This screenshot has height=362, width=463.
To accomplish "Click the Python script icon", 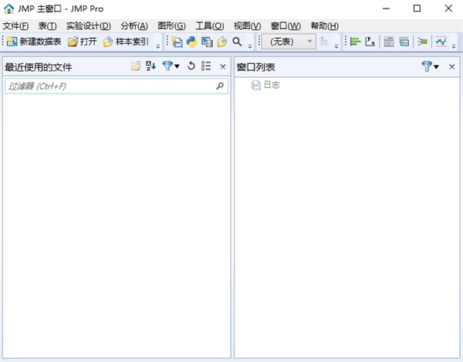I will pyautogui.click(x=192, y=42).
